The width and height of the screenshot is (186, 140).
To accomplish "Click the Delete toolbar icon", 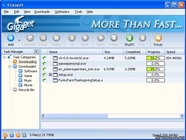I will (x=56, y=38).
